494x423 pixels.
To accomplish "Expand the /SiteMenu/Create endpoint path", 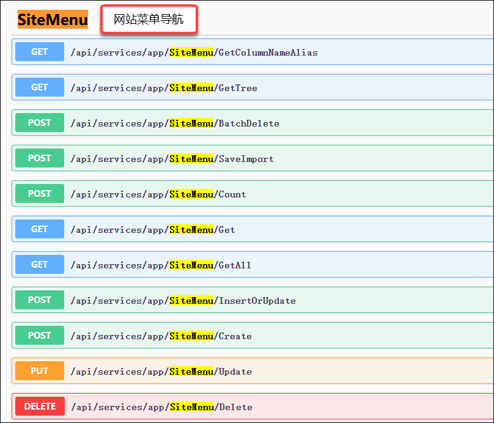I will coord(161,336).
